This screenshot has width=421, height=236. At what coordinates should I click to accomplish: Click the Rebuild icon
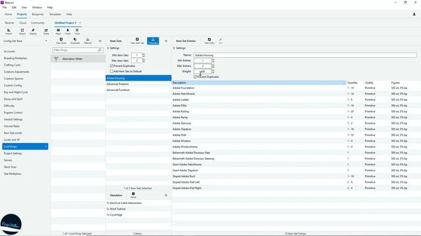click(x=87, y=41)
